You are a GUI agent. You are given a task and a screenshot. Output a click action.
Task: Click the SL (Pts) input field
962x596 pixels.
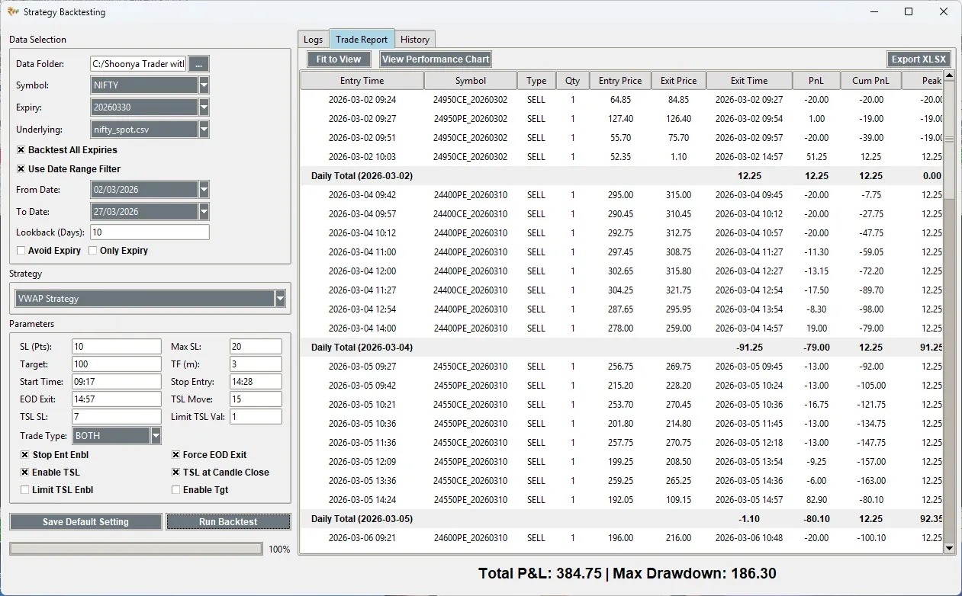tap(117, 347)
